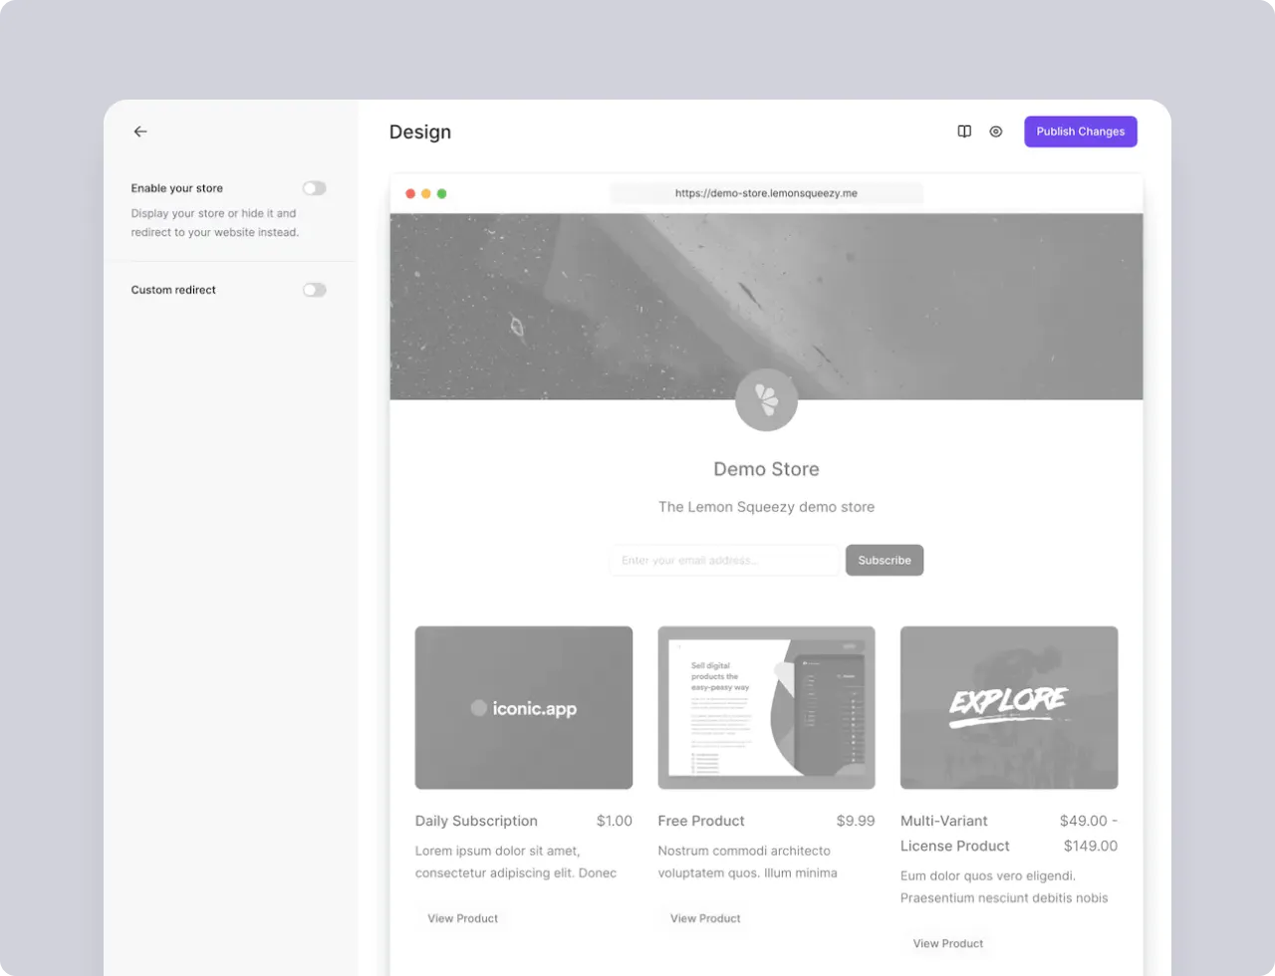Select the Daily Subscription product title

click(476, 821)
